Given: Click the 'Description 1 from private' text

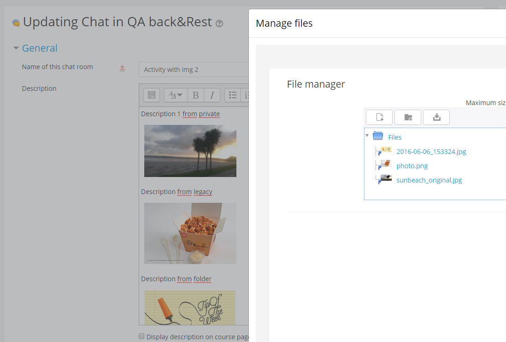Looking at the screenshot, I should [180, 114].
